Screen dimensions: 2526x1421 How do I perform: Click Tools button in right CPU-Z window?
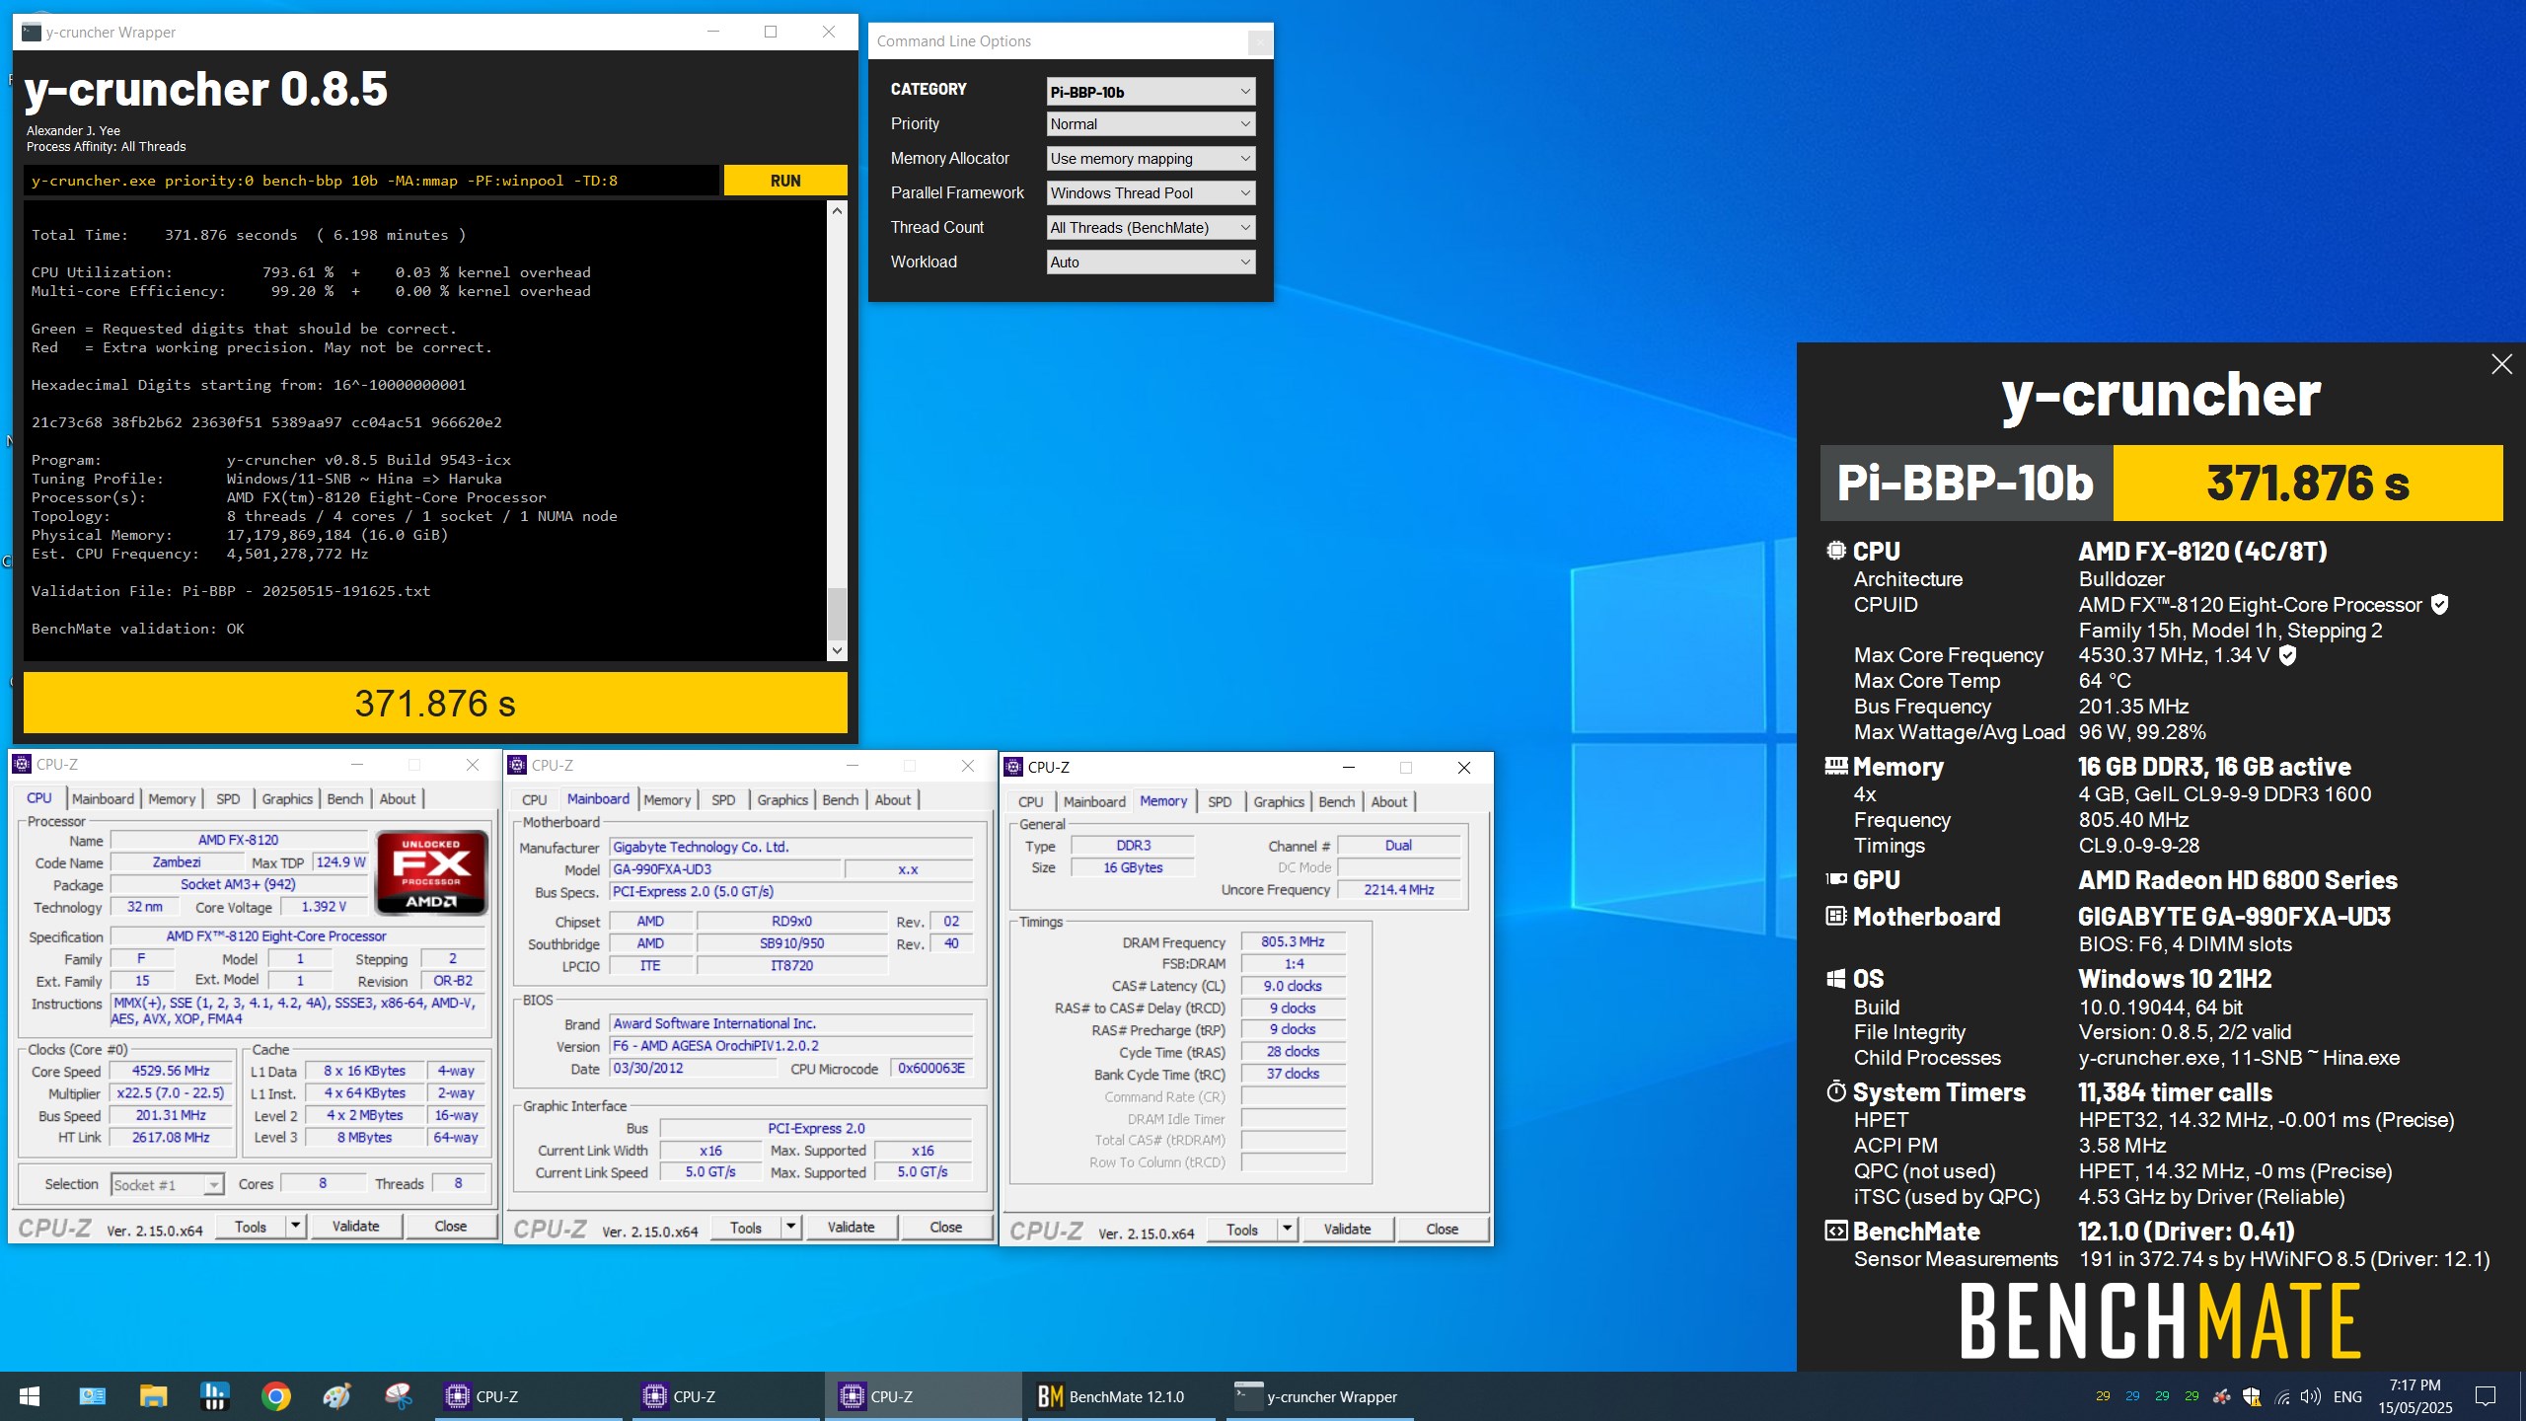click(1241, 1230)
